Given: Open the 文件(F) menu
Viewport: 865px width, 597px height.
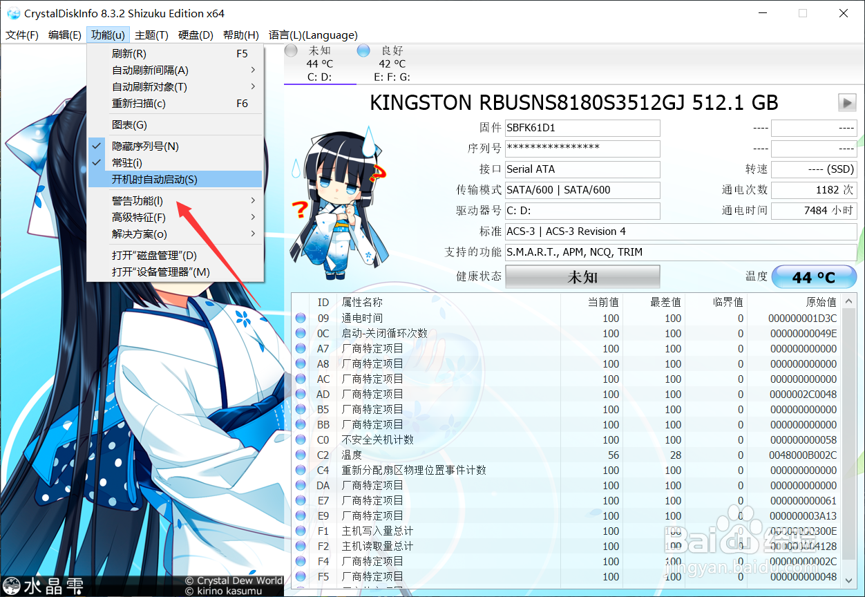Looking at the screenshot, I should [22, 35].
